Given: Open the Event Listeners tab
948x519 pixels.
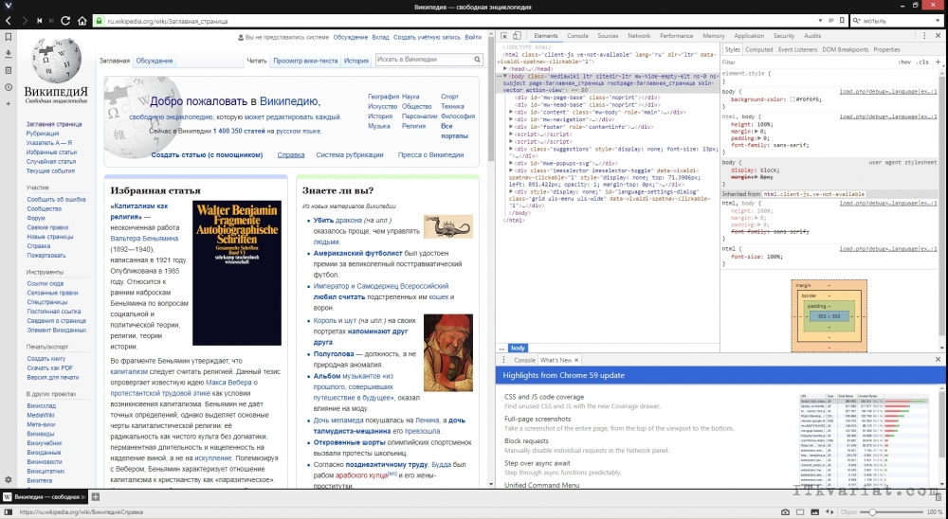Looking at the screenshot, I should [x=797, y=49].
